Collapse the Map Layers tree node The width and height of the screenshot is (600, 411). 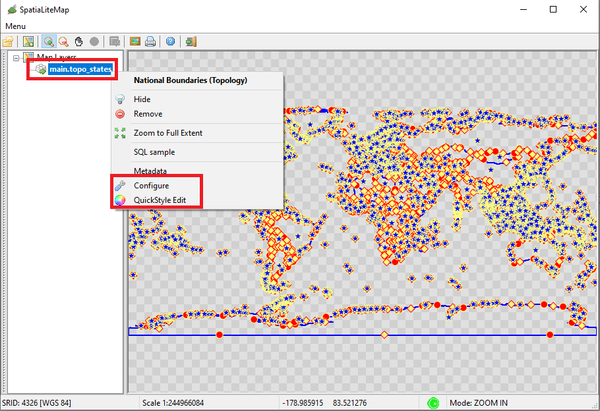tap(16, 58)
